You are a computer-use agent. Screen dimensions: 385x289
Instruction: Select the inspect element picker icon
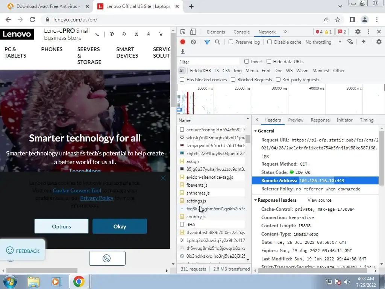[183, 32]
